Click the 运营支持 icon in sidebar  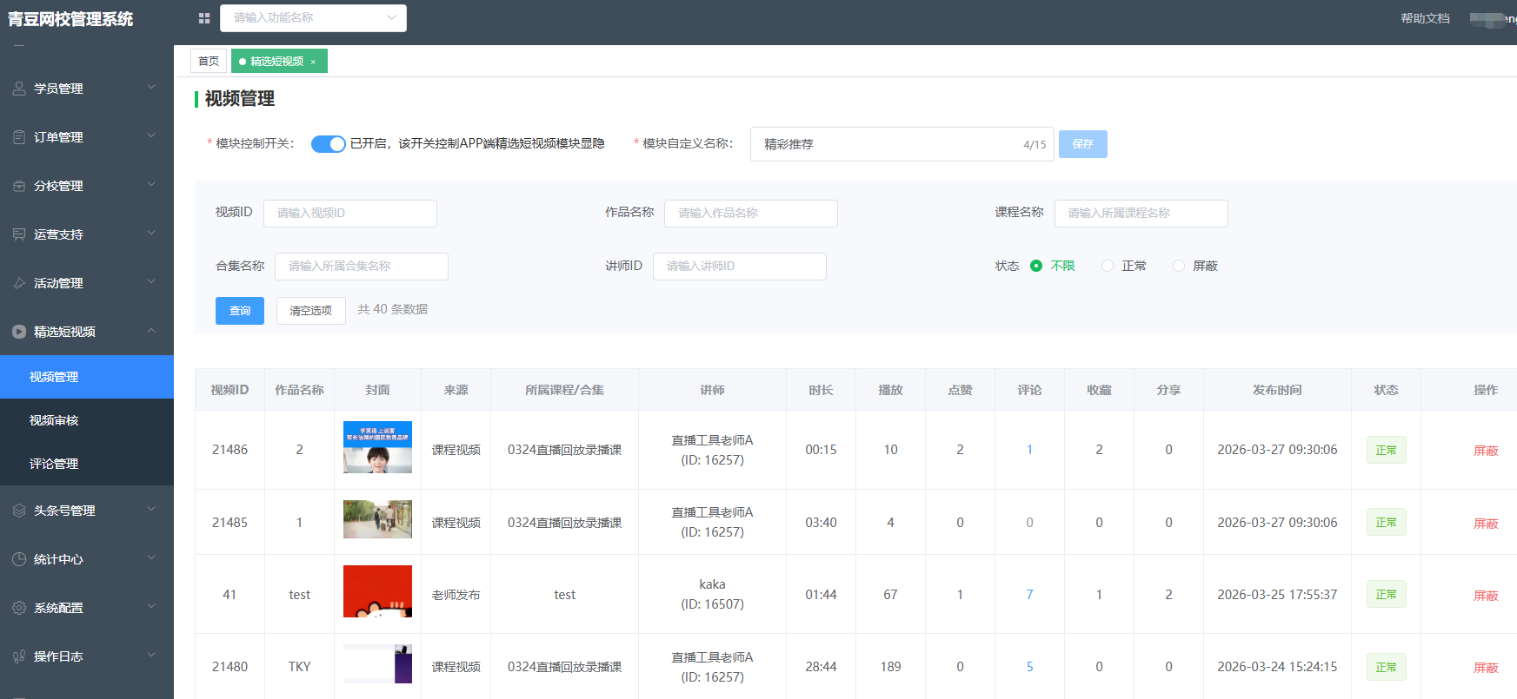[x=19, y=234]
